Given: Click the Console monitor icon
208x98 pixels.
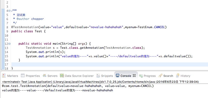Looking at the screenshot, I should [x=117, y=76].
